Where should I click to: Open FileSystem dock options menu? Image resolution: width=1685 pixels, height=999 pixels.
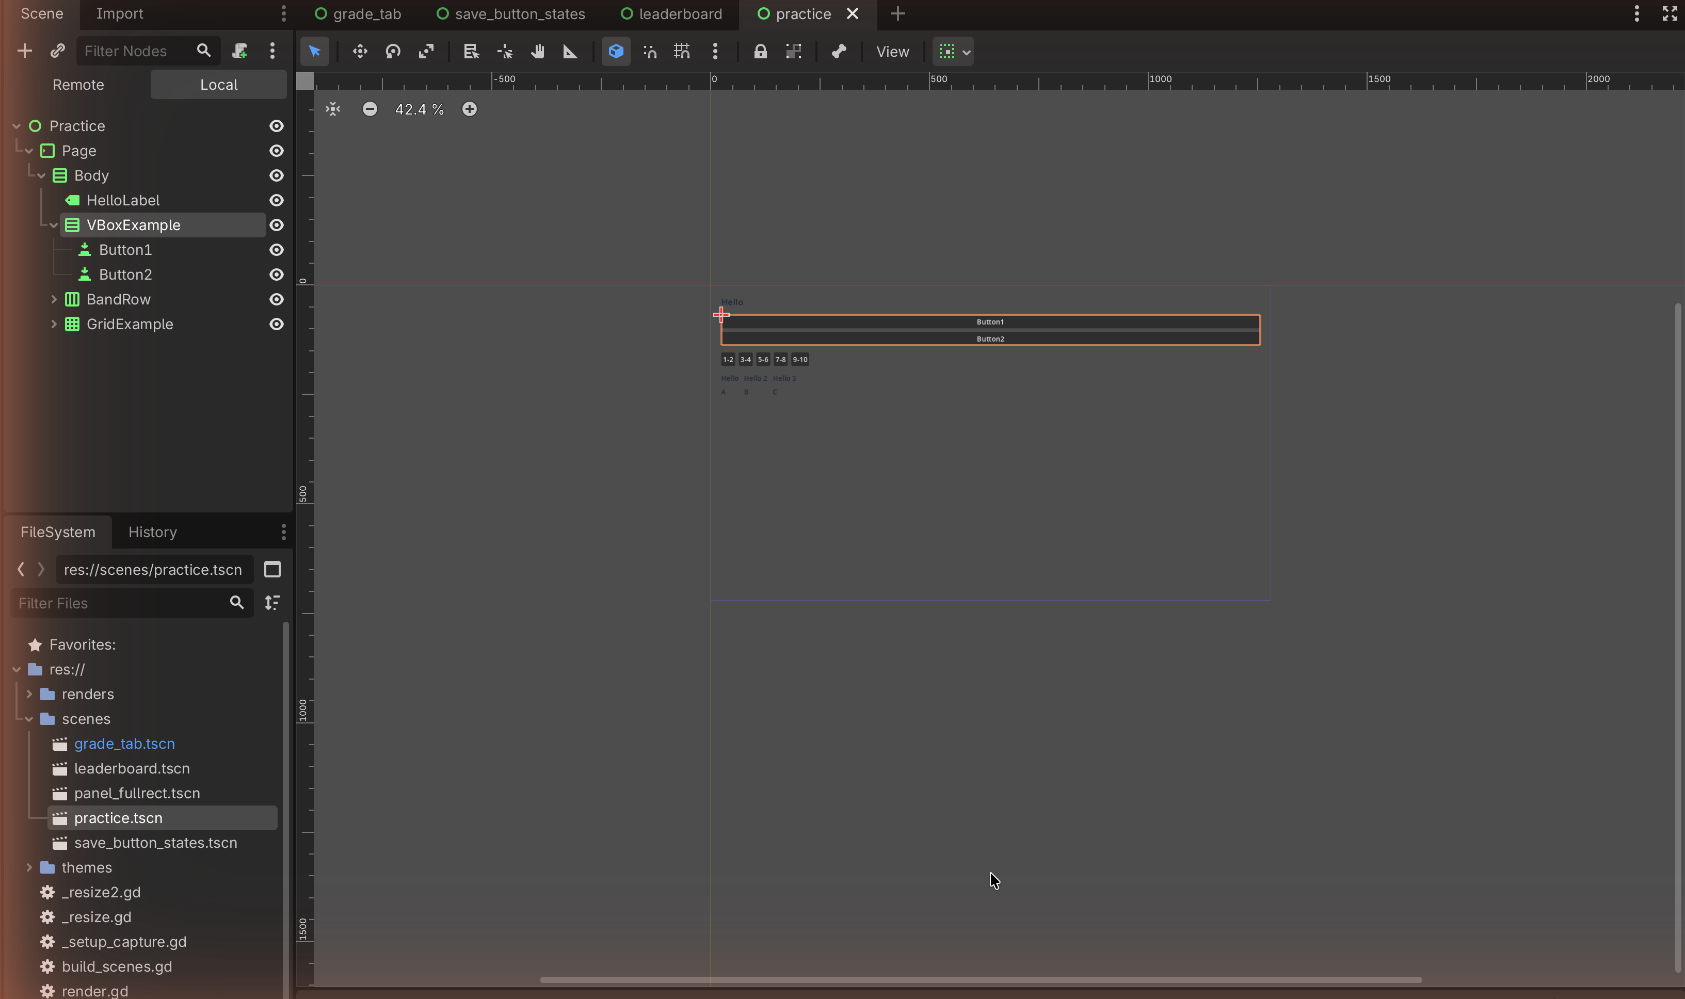[x=283, y=532]
